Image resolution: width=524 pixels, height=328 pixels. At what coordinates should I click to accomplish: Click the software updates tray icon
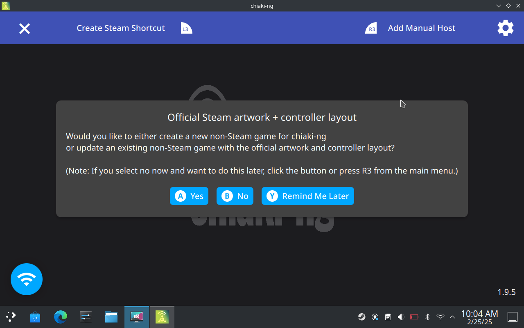pyautogui.click(x=375, y=317)
